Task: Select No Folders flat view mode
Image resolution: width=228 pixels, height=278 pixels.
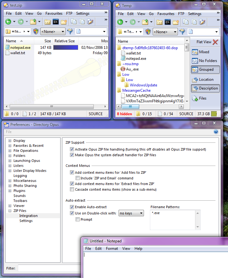Action: 205,61
